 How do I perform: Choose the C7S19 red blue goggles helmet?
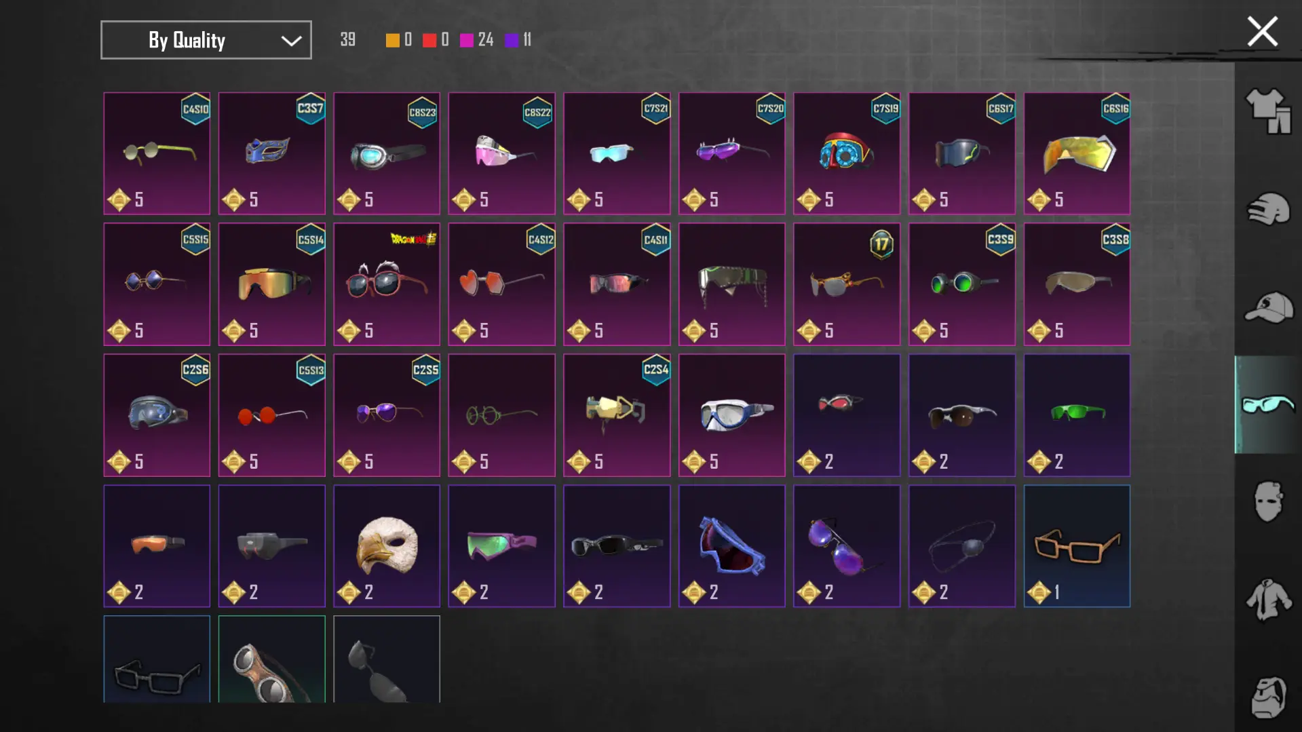point(847,153)
